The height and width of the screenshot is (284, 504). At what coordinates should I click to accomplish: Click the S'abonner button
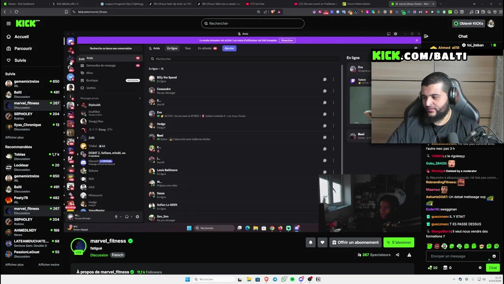pos(399,243)
